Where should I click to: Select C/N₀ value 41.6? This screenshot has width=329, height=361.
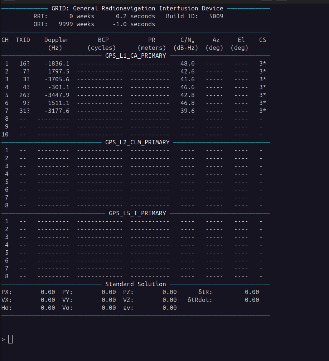tap(188, 79)
